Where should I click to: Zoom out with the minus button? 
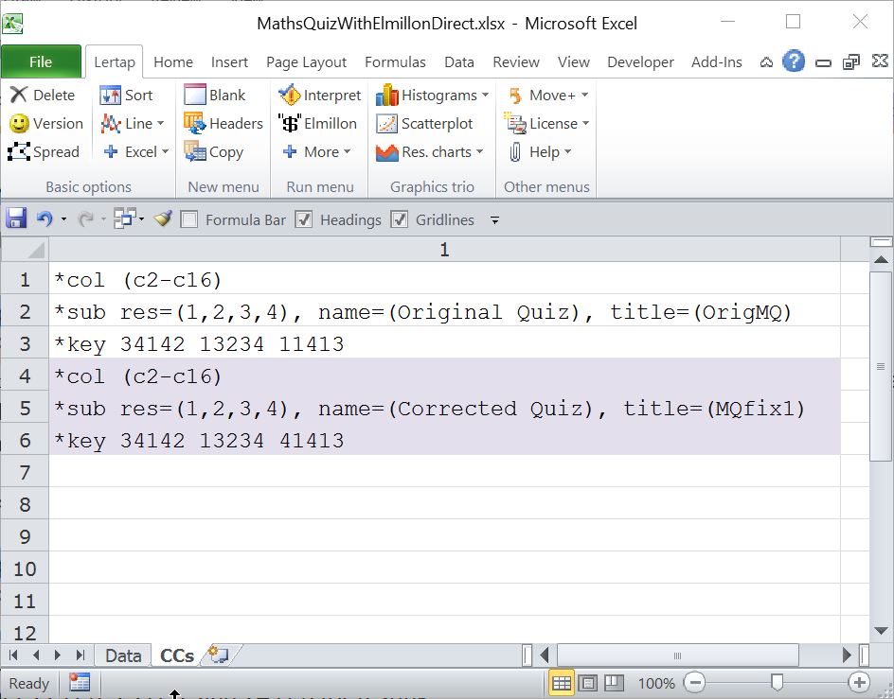tap(694, 683)
